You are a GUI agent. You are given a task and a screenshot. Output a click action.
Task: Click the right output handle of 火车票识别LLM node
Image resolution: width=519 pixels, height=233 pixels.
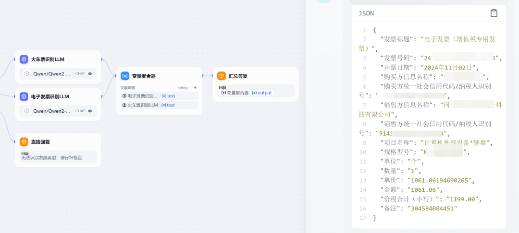[x=102, y=59]
